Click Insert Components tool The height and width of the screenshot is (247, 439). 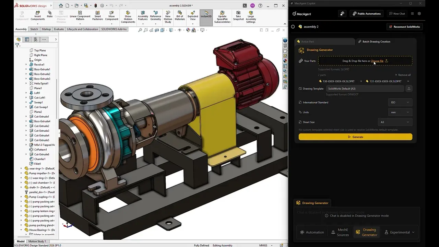pyautogui.click(x=38, y=16)
